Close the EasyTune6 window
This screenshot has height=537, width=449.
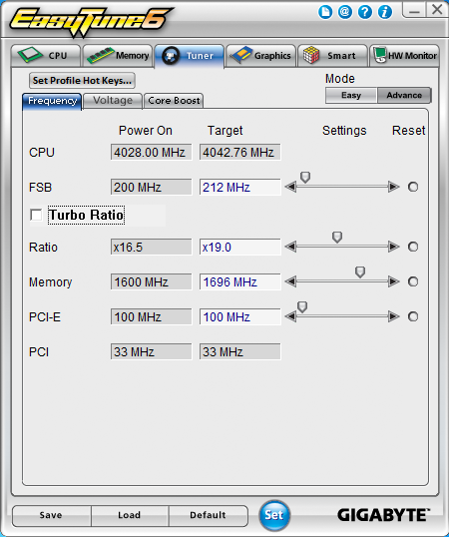[437, 10]
